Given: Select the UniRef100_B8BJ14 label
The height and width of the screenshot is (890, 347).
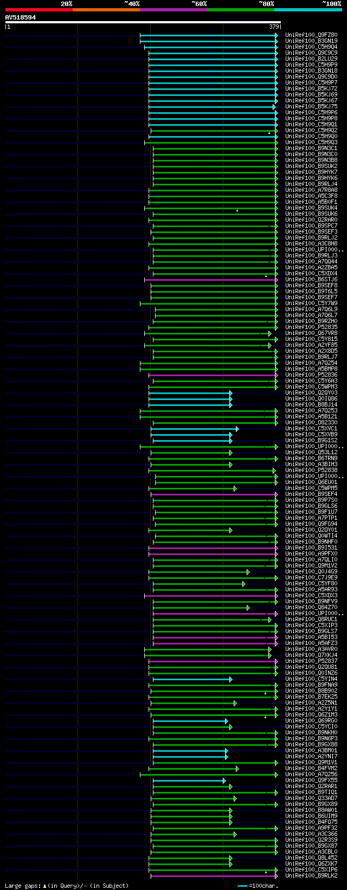Looking at the screenshot, I should point(311,405).
